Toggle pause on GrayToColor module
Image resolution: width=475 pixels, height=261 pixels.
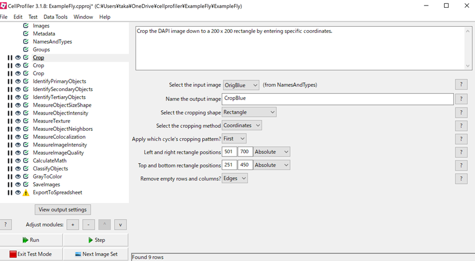click(10, 177)
